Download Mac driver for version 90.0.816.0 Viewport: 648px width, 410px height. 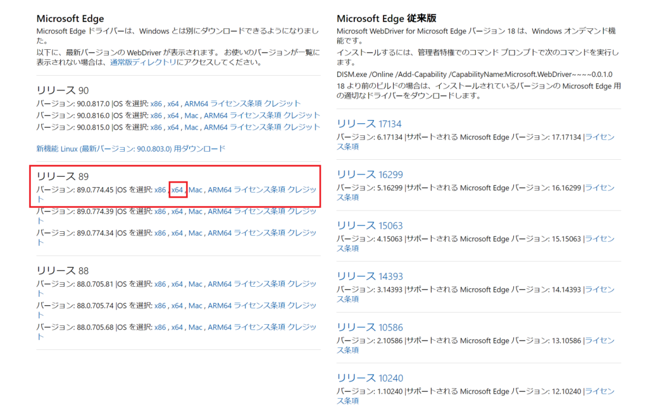click(191, 116)
